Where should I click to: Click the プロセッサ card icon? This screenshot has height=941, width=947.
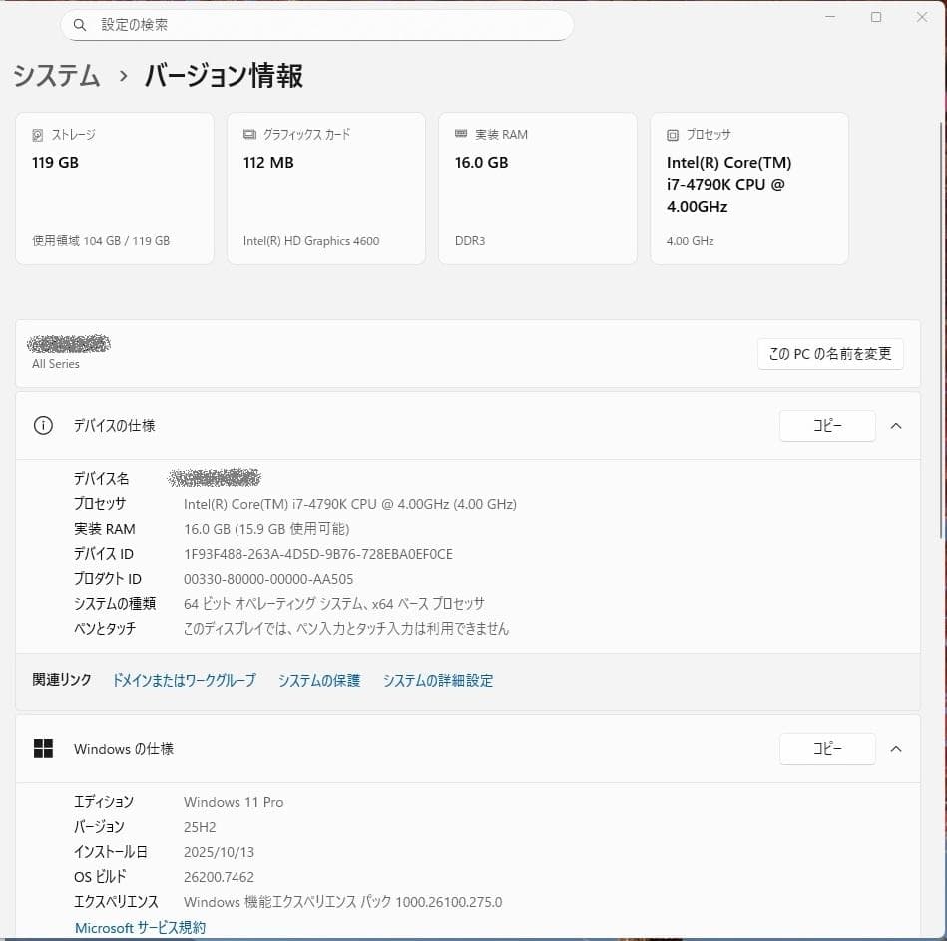point(672,134)
